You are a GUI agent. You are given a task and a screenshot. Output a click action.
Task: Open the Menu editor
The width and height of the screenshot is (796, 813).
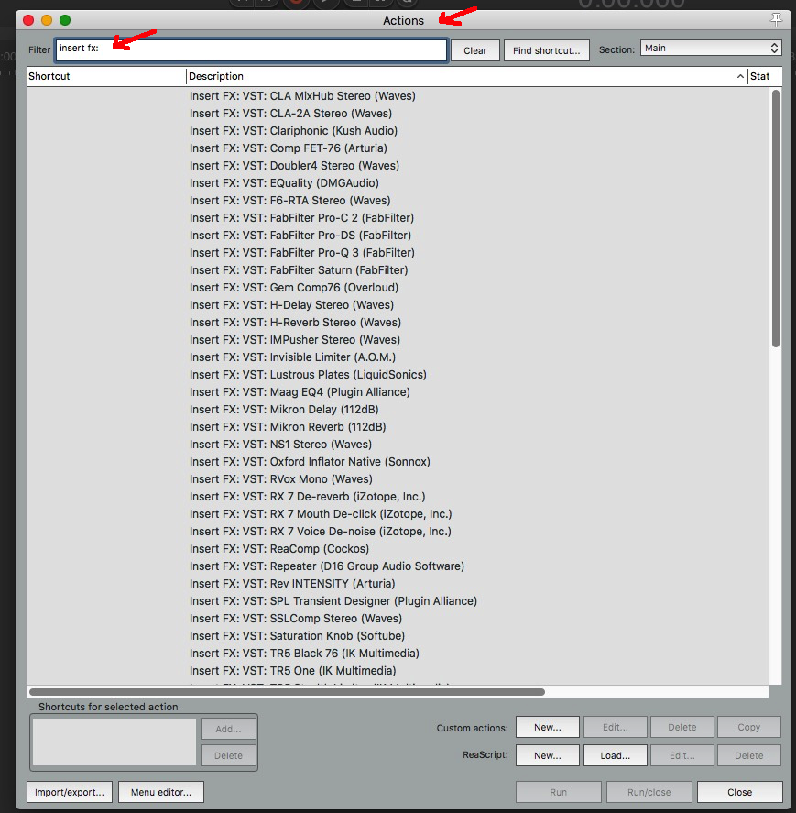(x=160, y=792)
